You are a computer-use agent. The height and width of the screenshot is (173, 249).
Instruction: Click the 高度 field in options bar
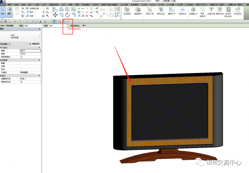tap(58, 26)
